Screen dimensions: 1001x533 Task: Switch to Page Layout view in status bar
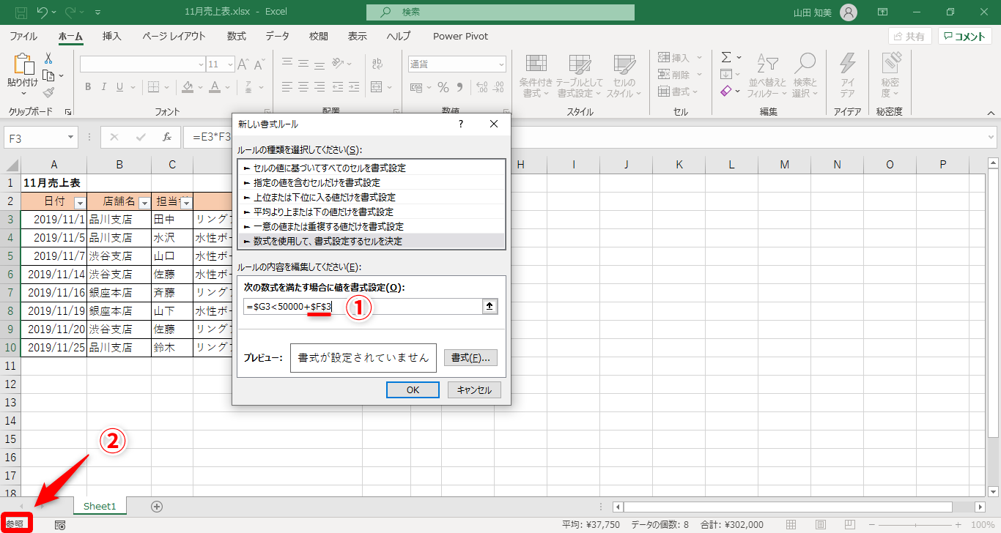[821, 524]
